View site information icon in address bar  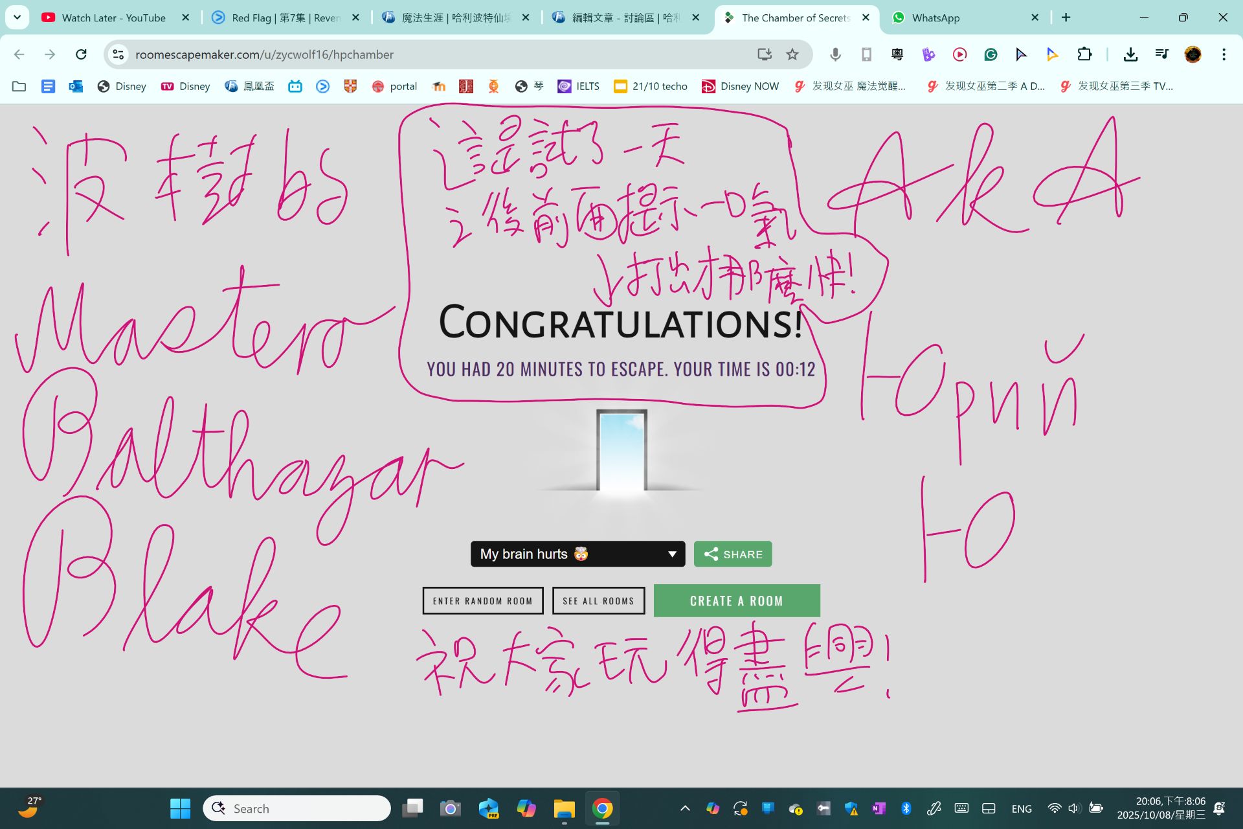pos(118,54)
